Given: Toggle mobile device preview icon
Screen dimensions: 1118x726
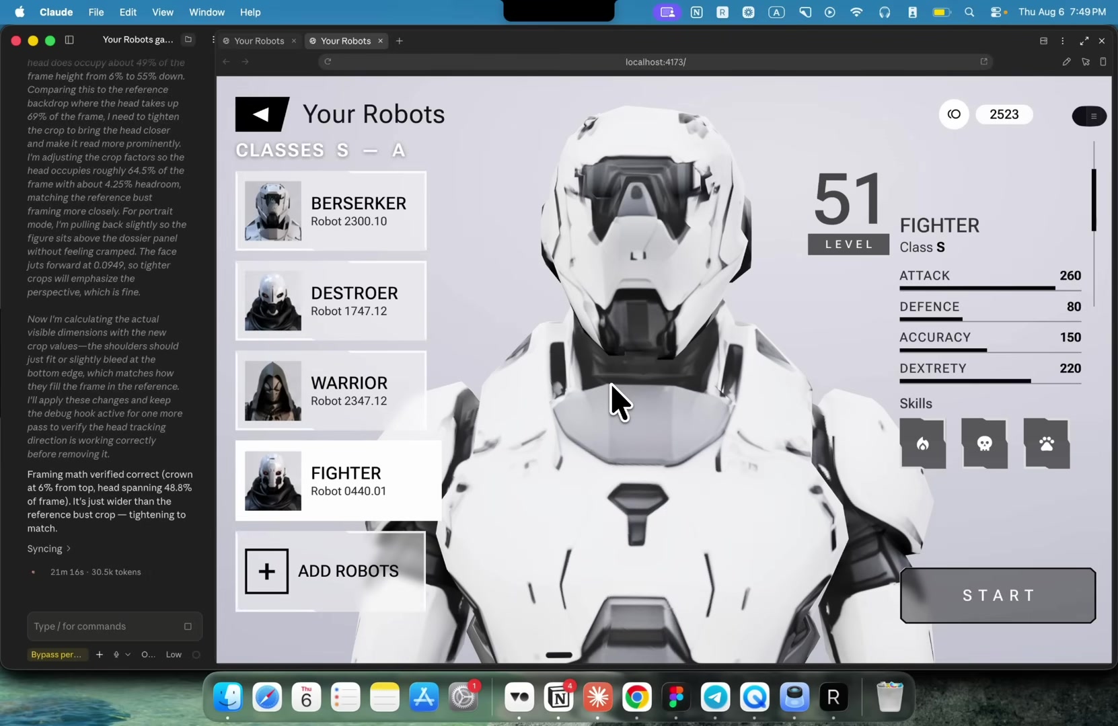Looking at the screenshot, I should pos(1103,62).
